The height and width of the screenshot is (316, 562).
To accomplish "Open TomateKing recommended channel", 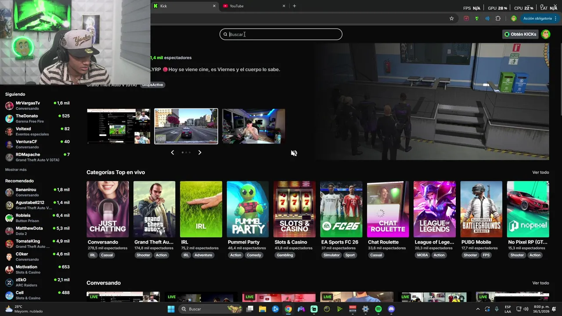I will pyautogui.click(x=37, y=244).
